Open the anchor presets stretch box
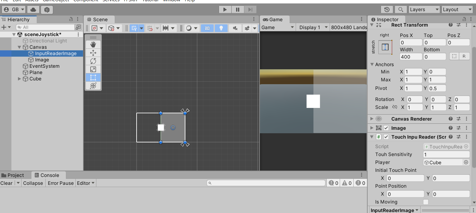Viewport: 476px width, 213px height. click(x=385, y=47)
